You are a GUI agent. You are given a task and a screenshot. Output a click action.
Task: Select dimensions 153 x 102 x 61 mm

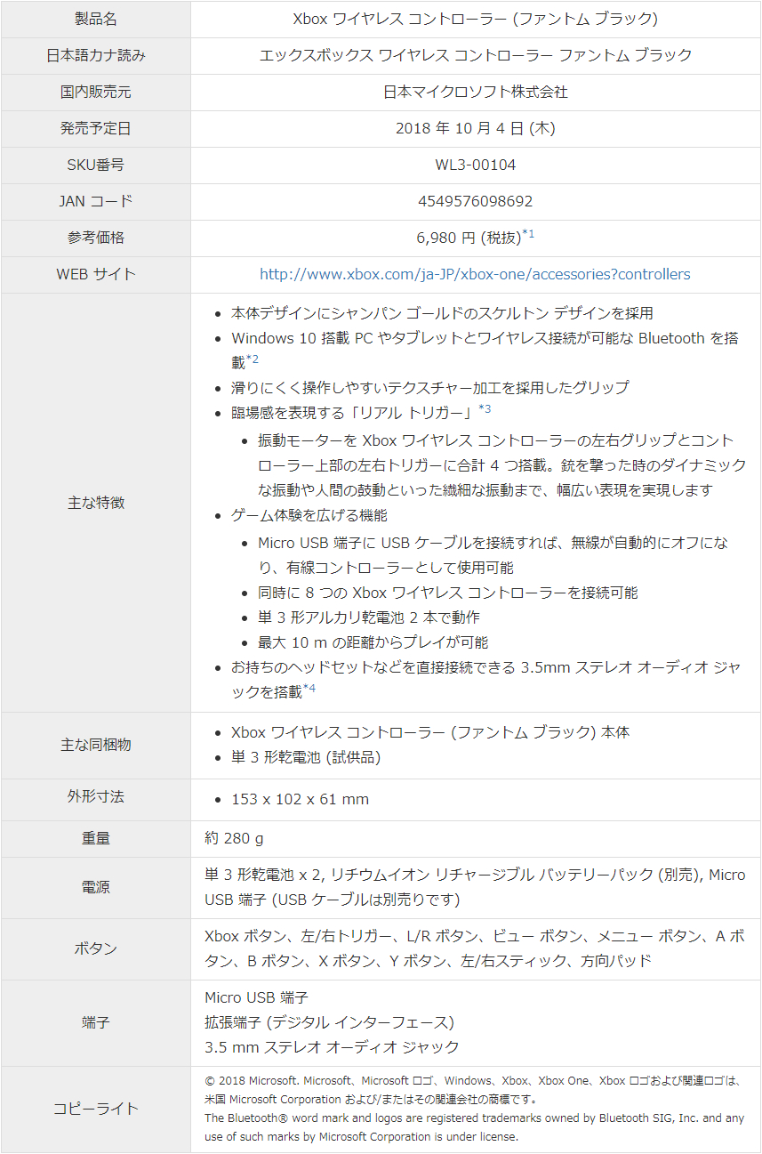tap(300, 799)
